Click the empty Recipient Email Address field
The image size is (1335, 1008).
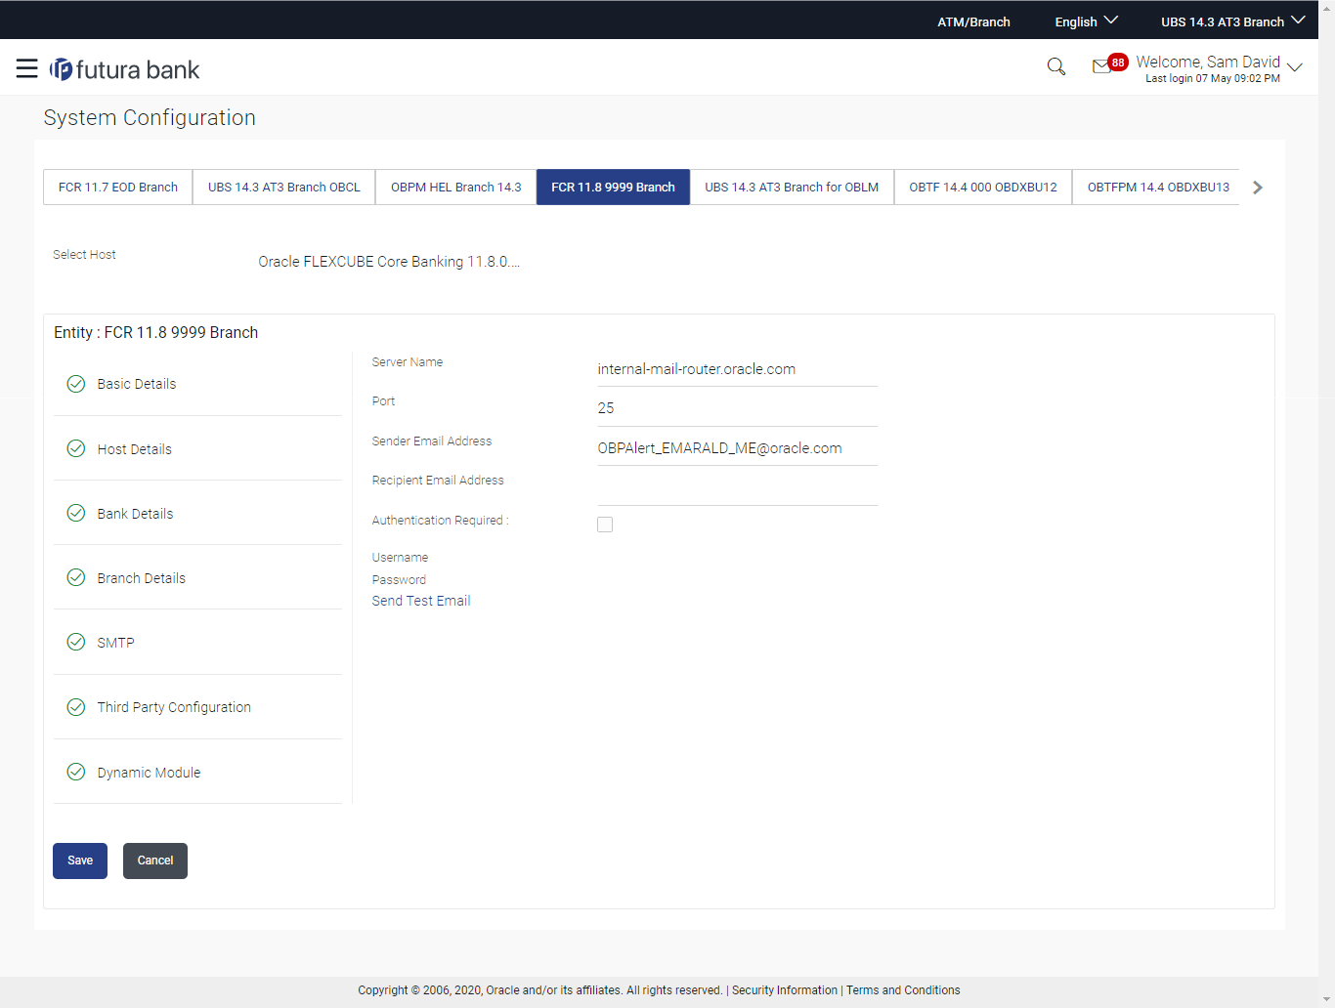click(x=737, y=488)
